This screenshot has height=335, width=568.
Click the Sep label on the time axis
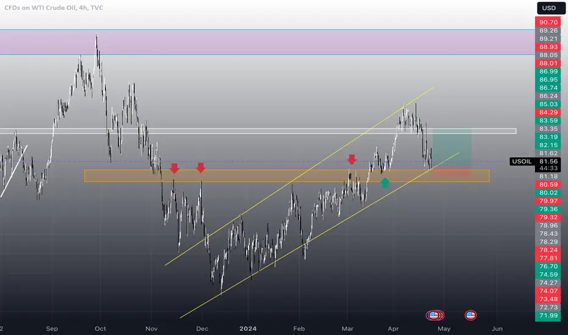52,329
